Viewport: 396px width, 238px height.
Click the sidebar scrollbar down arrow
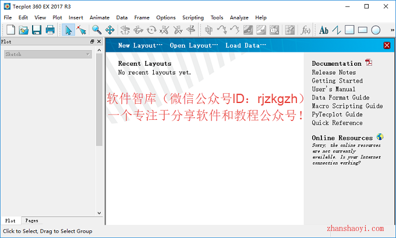pyautogui.click(x=99, y=213)
